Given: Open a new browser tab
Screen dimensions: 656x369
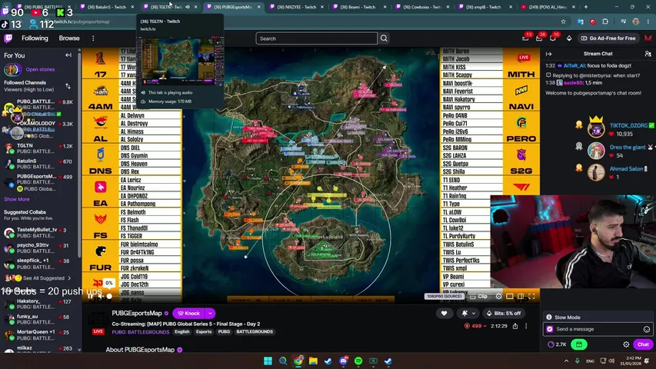Looking at the screenshot, I should point(586,7).
